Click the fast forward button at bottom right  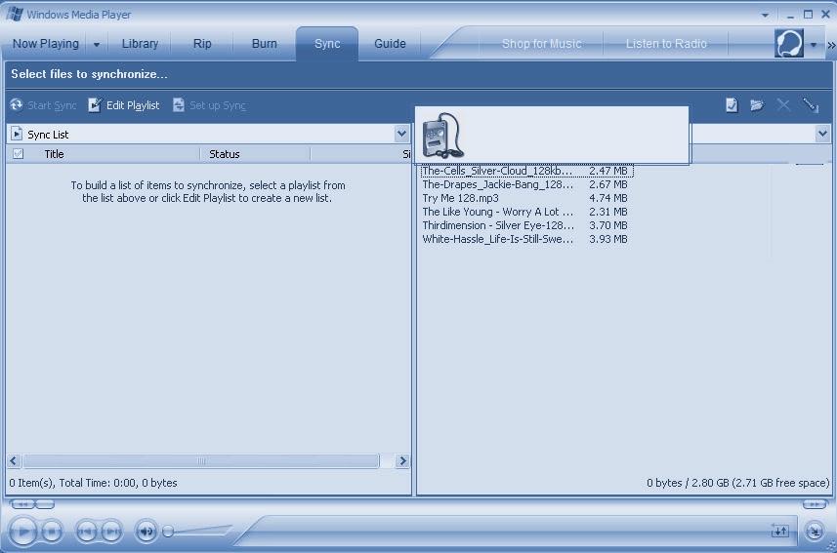[x=815, y=504]
